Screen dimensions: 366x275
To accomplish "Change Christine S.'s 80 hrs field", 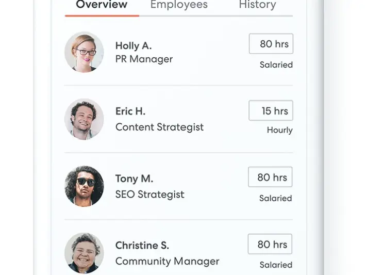I will [270, 244].
